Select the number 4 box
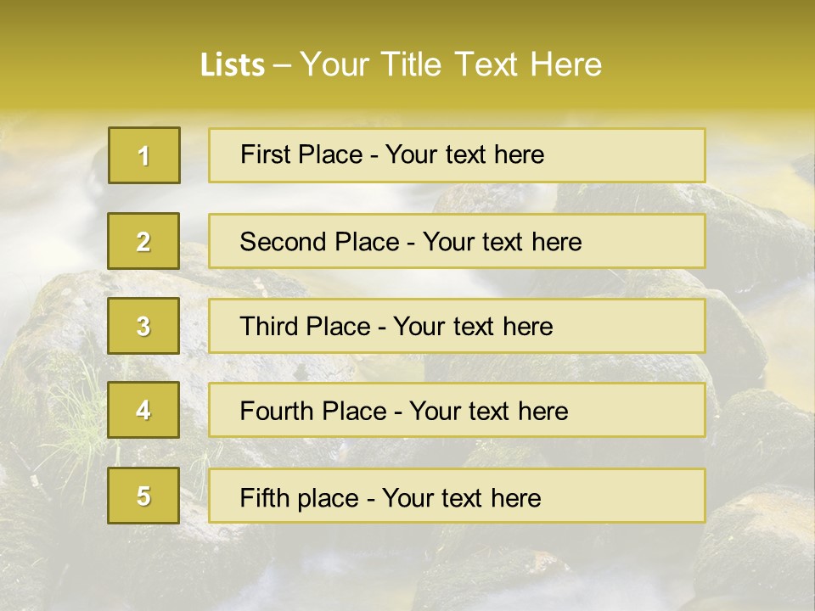815x611 pixels. [143, 410]
